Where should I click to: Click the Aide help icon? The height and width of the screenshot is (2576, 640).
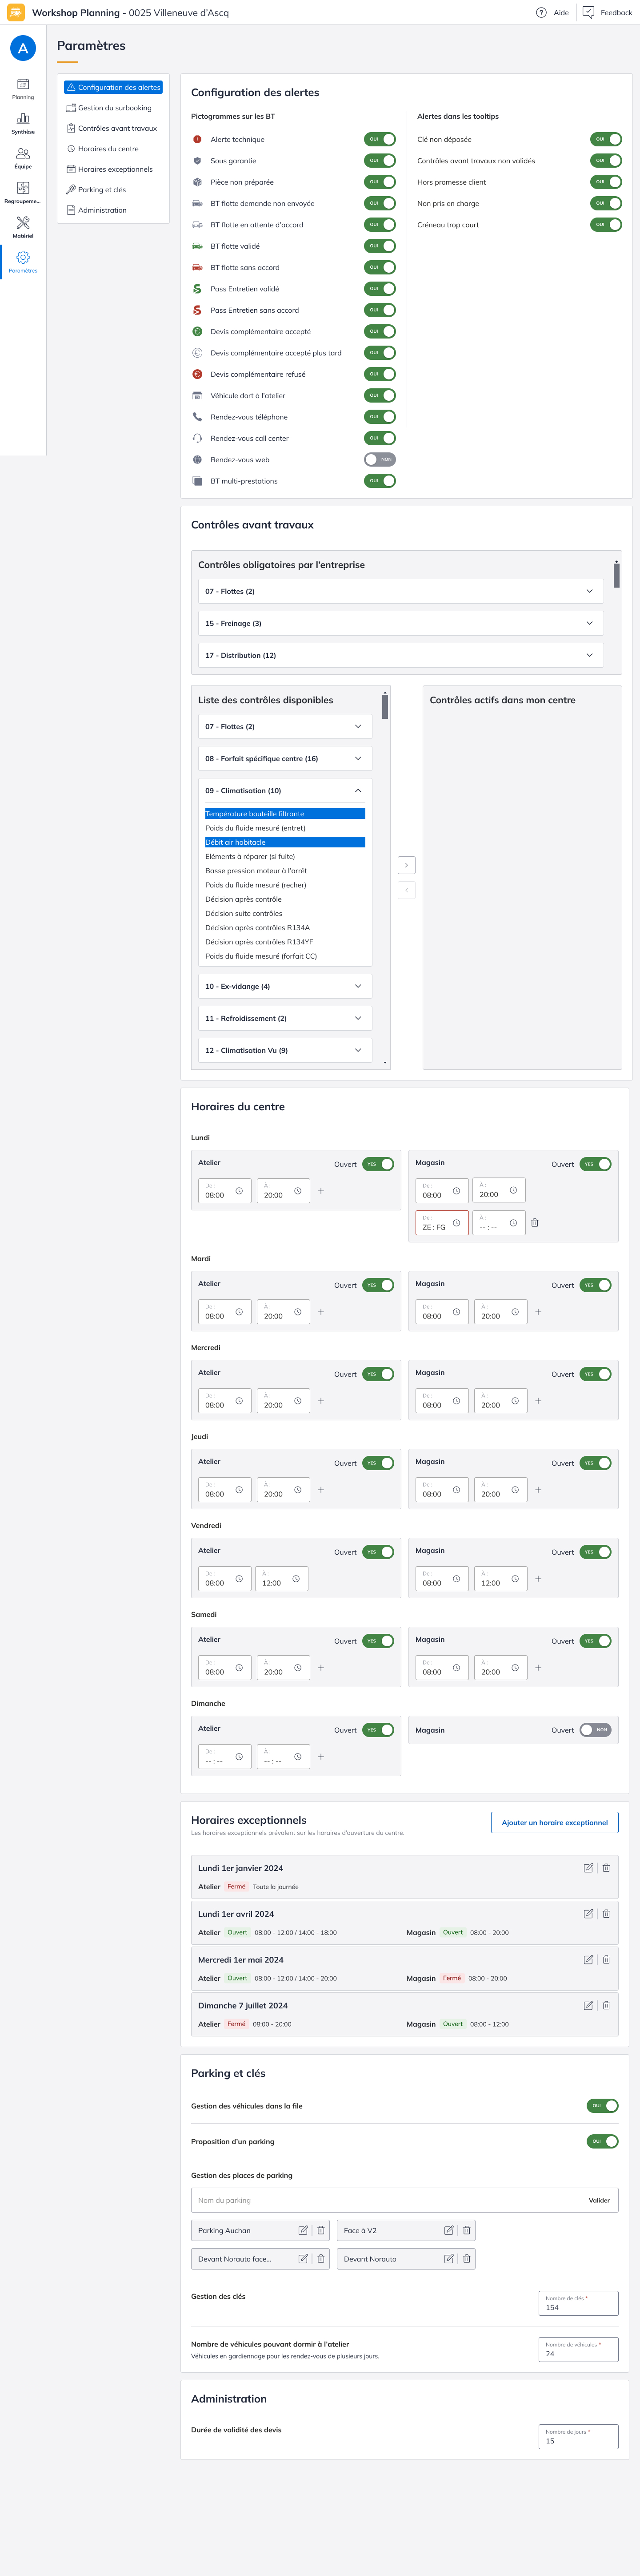[x=541, y=13]
